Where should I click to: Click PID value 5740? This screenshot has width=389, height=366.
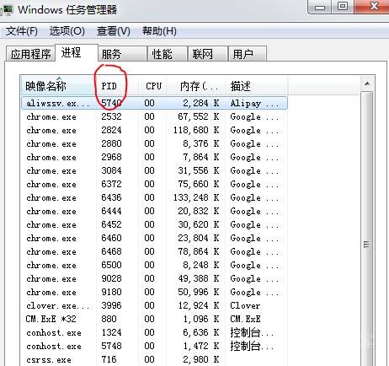(x=111, y=103)
